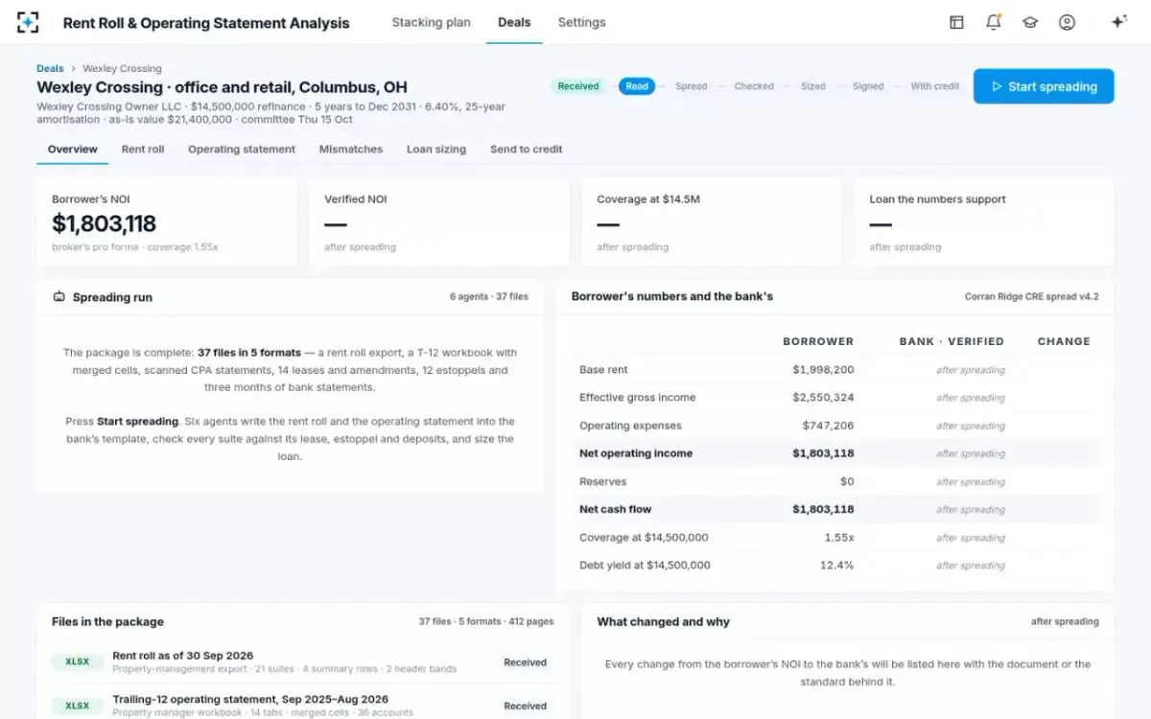Open the layout panel icon
Viewport: 1151px width, 719px height.
956,22
